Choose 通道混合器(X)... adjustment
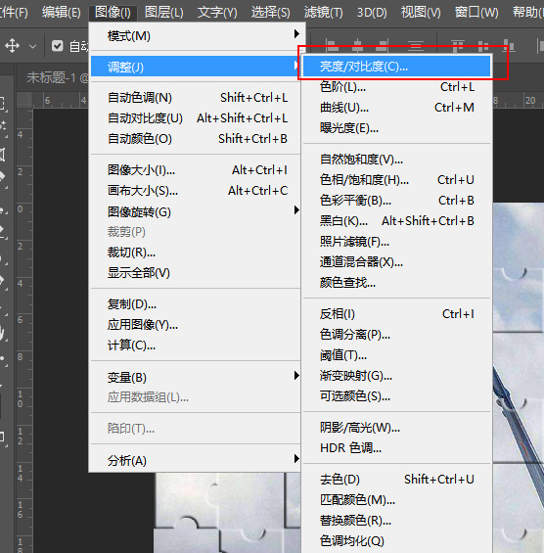The height and width of the screenshot is (553, 544). point(397,261)
